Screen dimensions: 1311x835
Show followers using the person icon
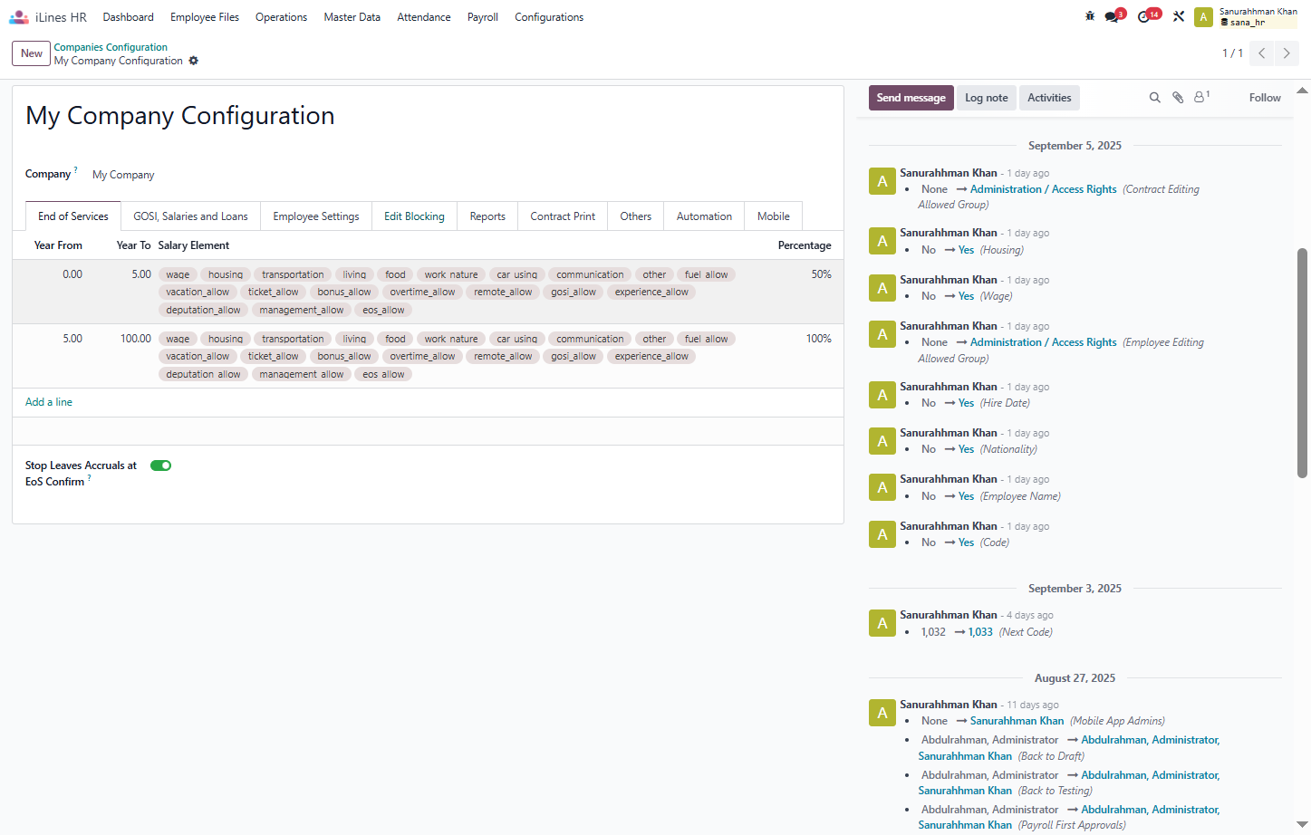coord(1201,97)
